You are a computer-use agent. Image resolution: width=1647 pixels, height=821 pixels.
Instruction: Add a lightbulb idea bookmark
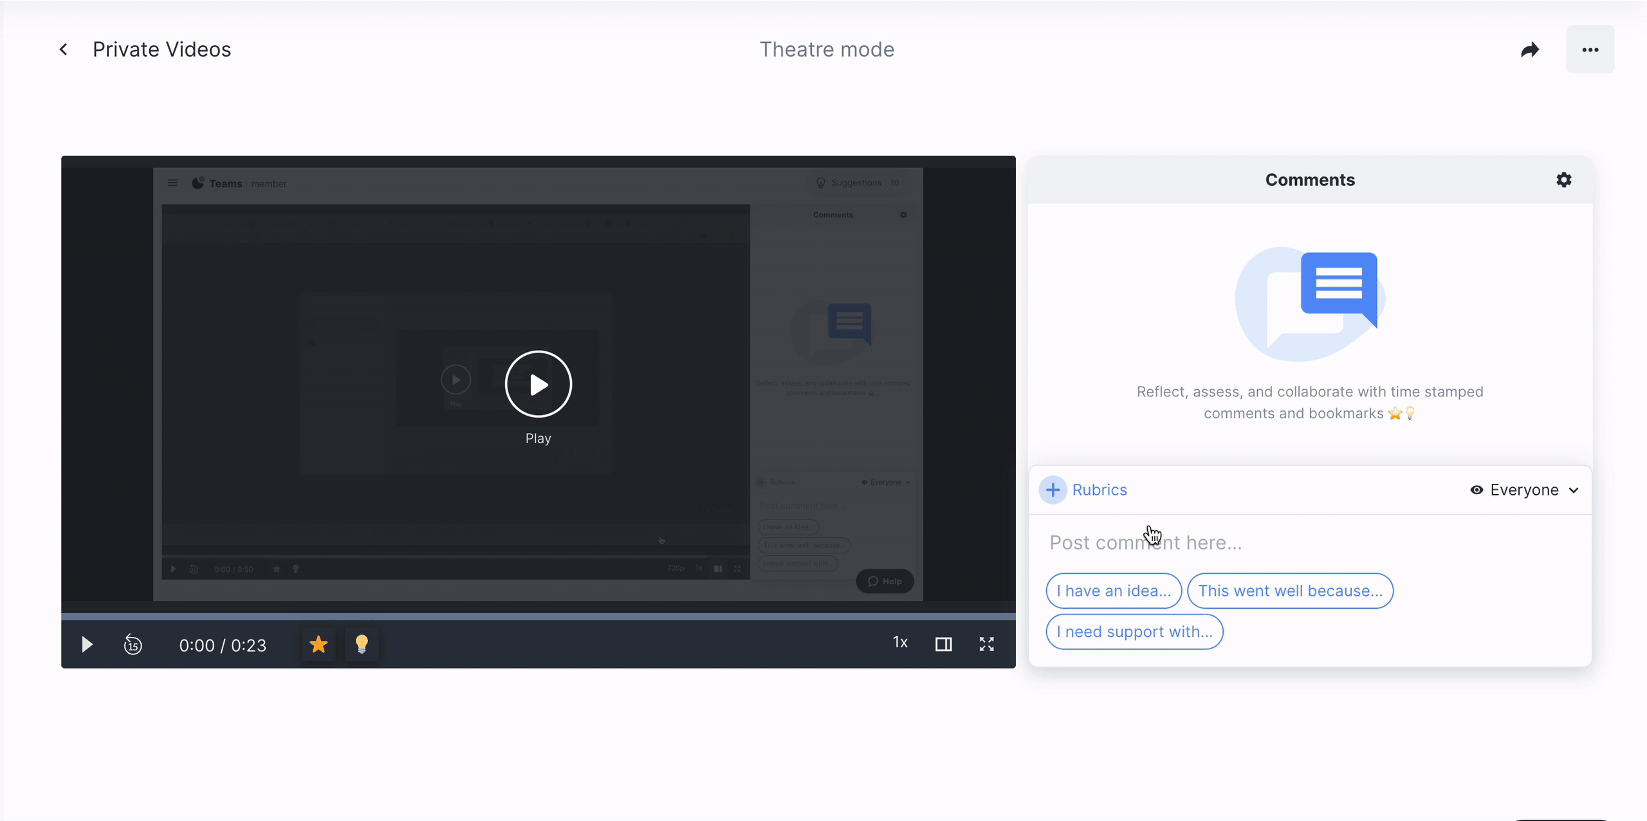point(362,644)
